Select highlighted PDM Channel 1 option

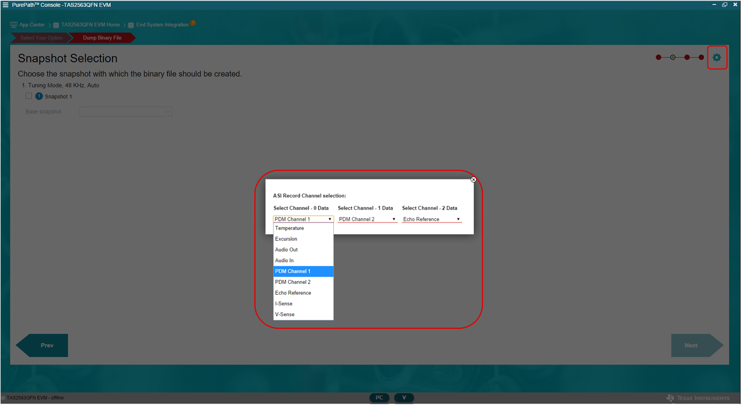point(303,271)
